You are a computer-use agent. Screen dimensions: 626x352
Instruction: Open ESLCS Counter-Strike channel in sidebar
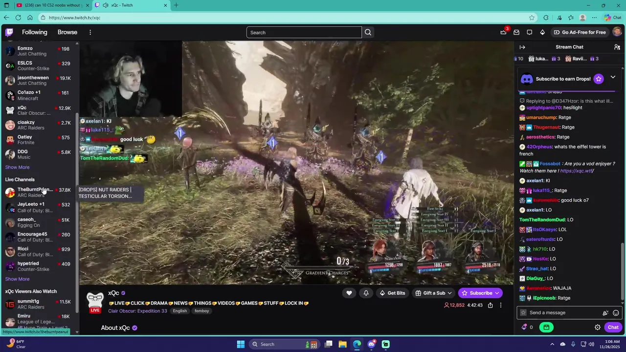click(x=38, y=66)
